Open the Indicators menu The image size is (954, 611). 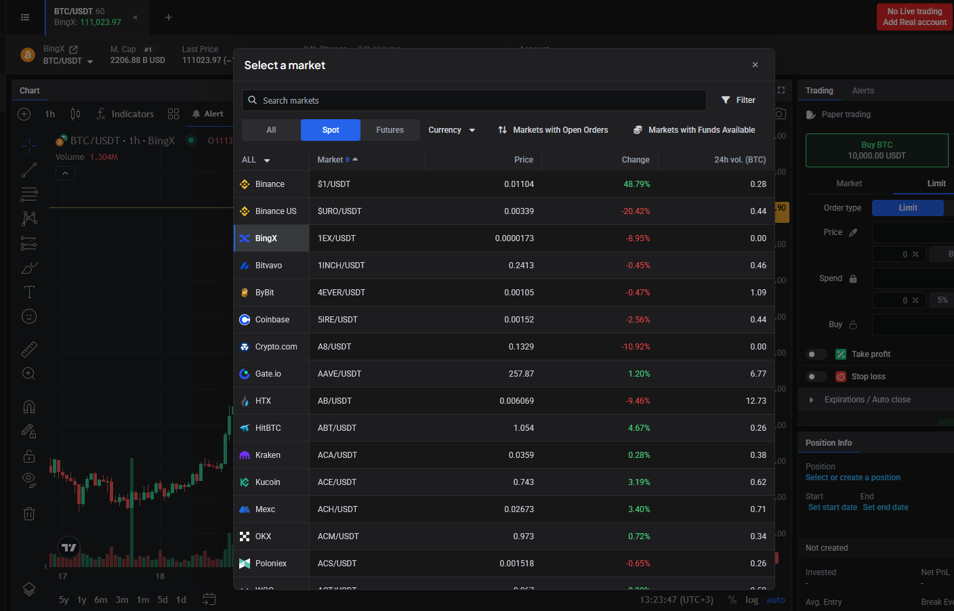125,114
